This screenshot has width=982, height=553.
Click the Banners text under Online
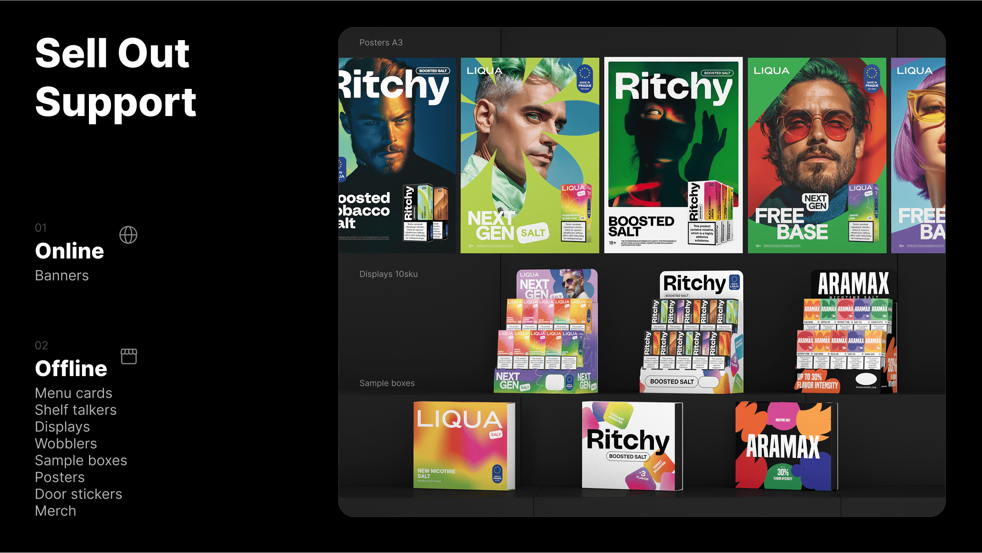(x=62, y=276)
